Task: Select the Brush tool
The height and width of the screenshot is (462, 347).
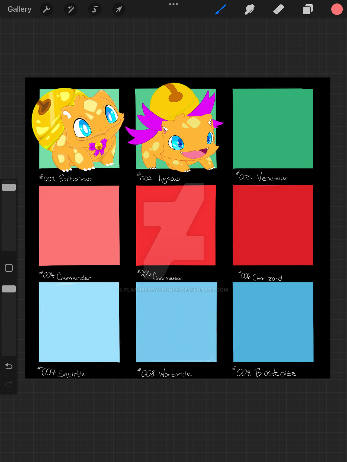Action: point(220,9)
